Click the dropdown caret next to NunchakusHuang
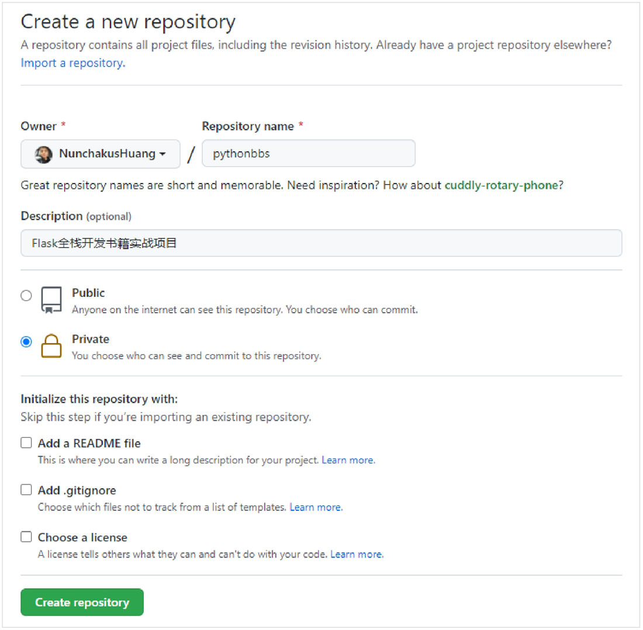643x630 pixels. [x=163, y=154]
